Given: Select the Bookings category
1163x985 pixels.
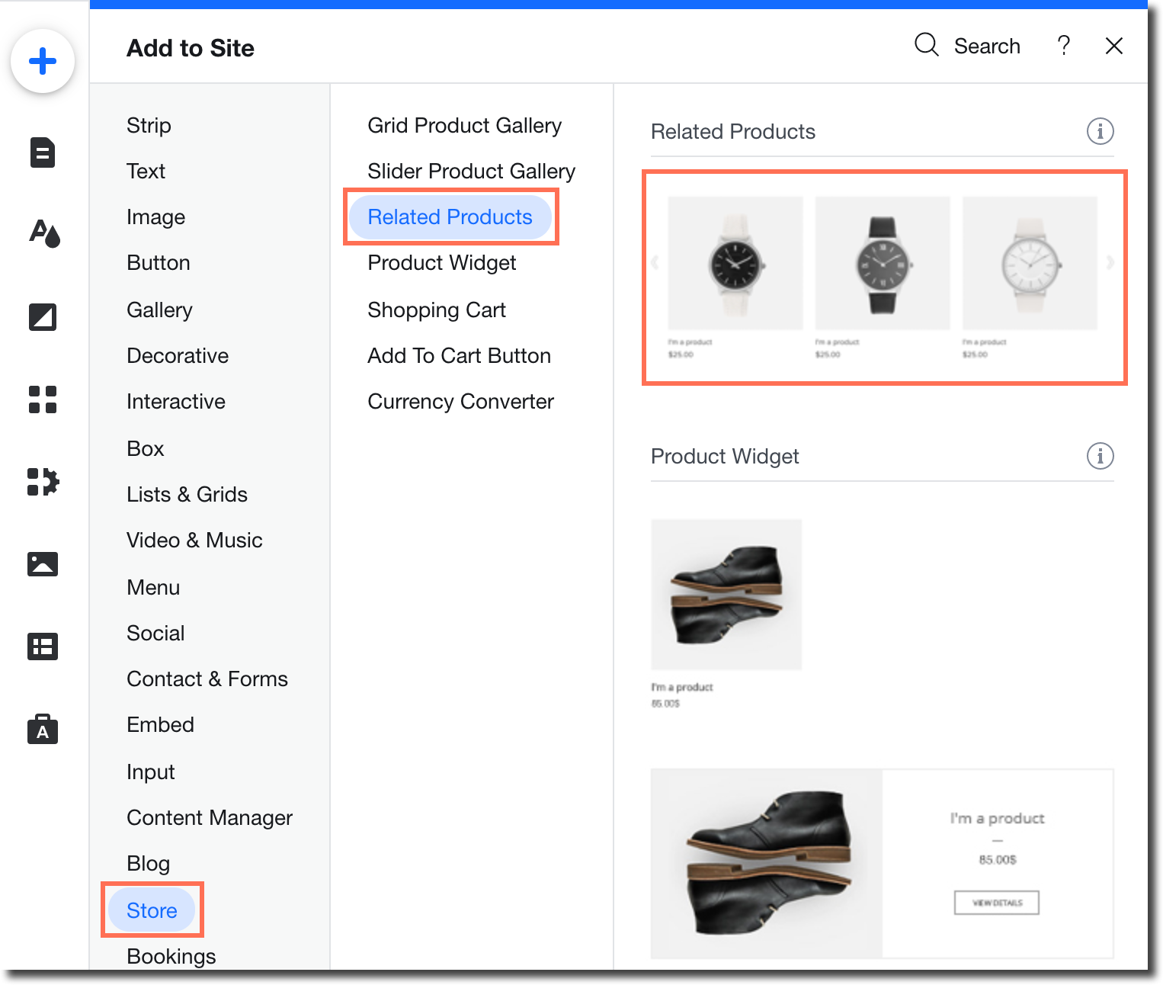Looking at the screenshot, I should click(171, 957).
